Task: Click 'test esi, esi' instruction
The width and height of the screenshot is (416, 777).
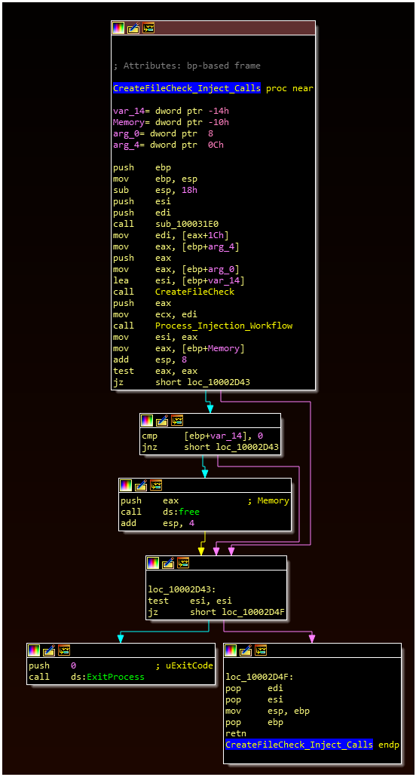Action: pos(190,601)
